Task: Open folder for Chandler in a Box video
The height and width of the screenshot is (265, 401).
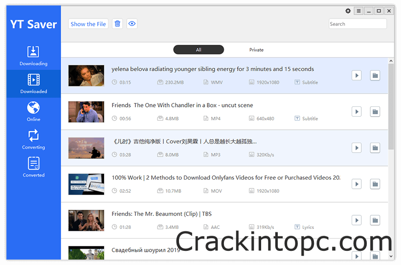Action: click(x=375, y=112)
